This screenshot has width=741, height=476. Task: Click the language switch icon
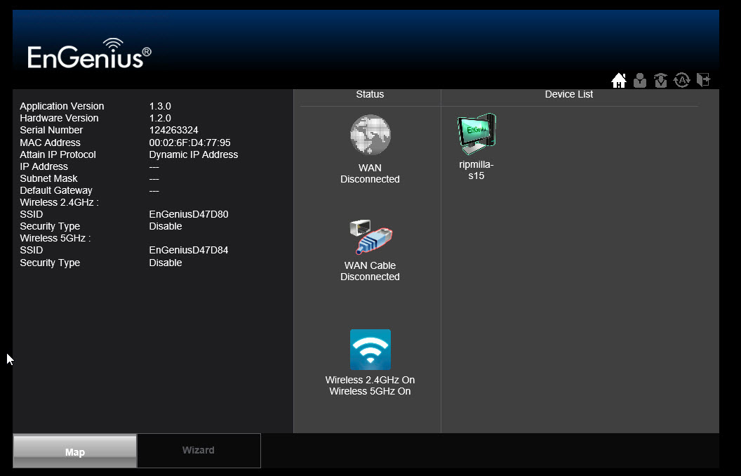pyautogui.click(x=681, y=81)
